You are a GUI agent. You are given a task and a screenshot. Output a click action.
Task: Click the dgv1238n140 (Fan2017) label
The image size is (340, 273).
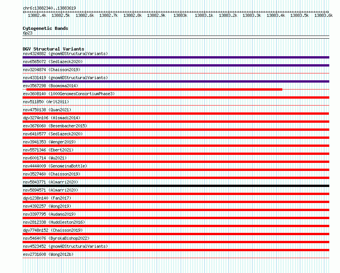[x=47, y=198]
